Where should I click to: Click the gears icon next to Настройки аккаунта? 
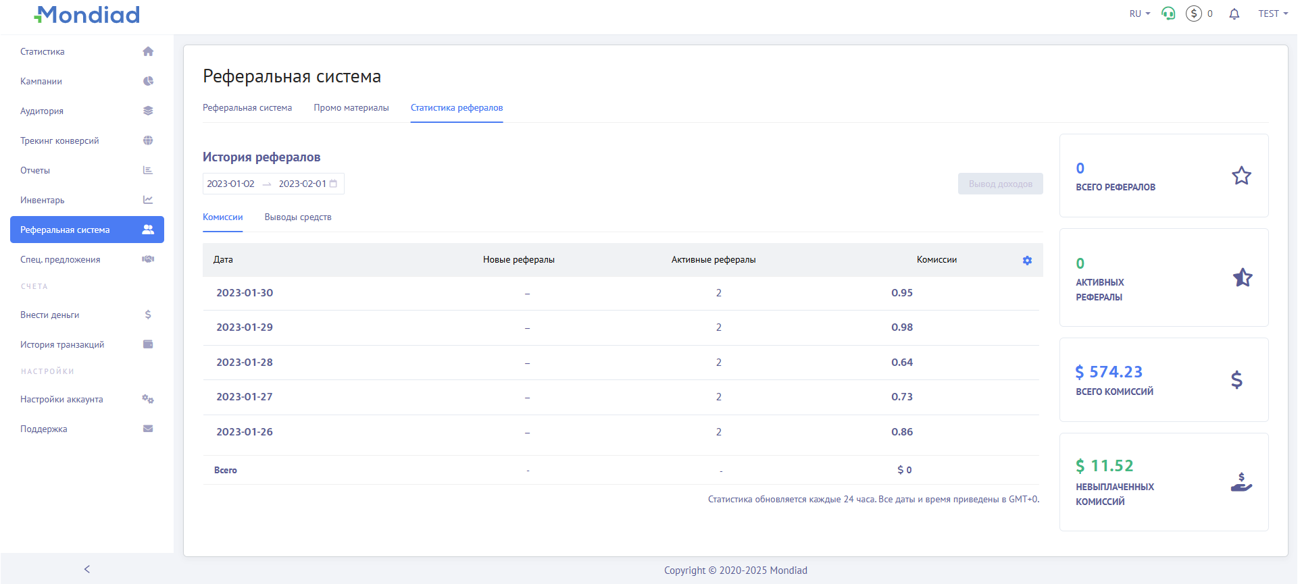(148, 399)
